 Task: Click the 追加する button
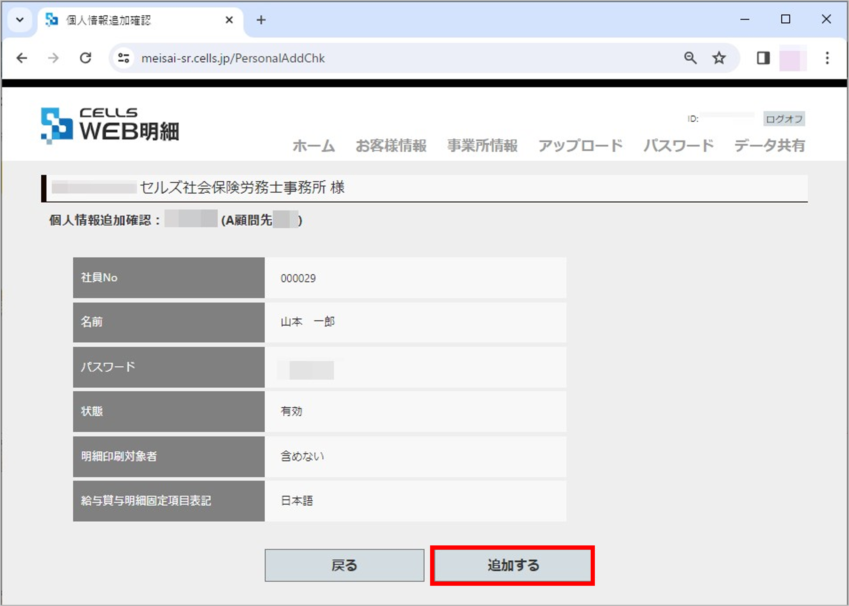pyautogui.click(x=512, y=565)
